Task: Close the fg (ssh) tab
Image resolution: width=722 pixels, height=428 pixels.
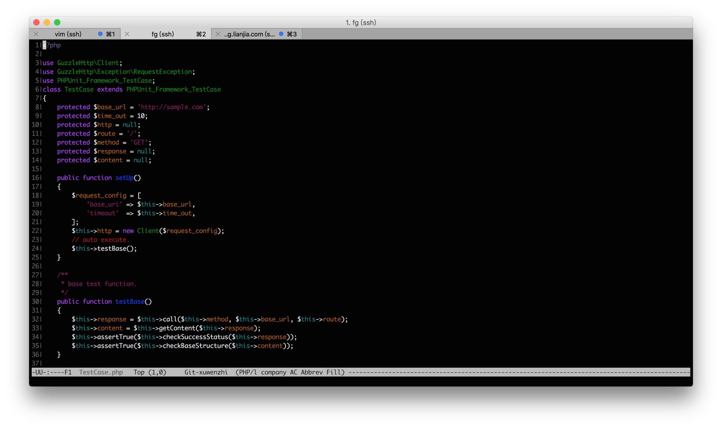Action: [x=127, y=34]
